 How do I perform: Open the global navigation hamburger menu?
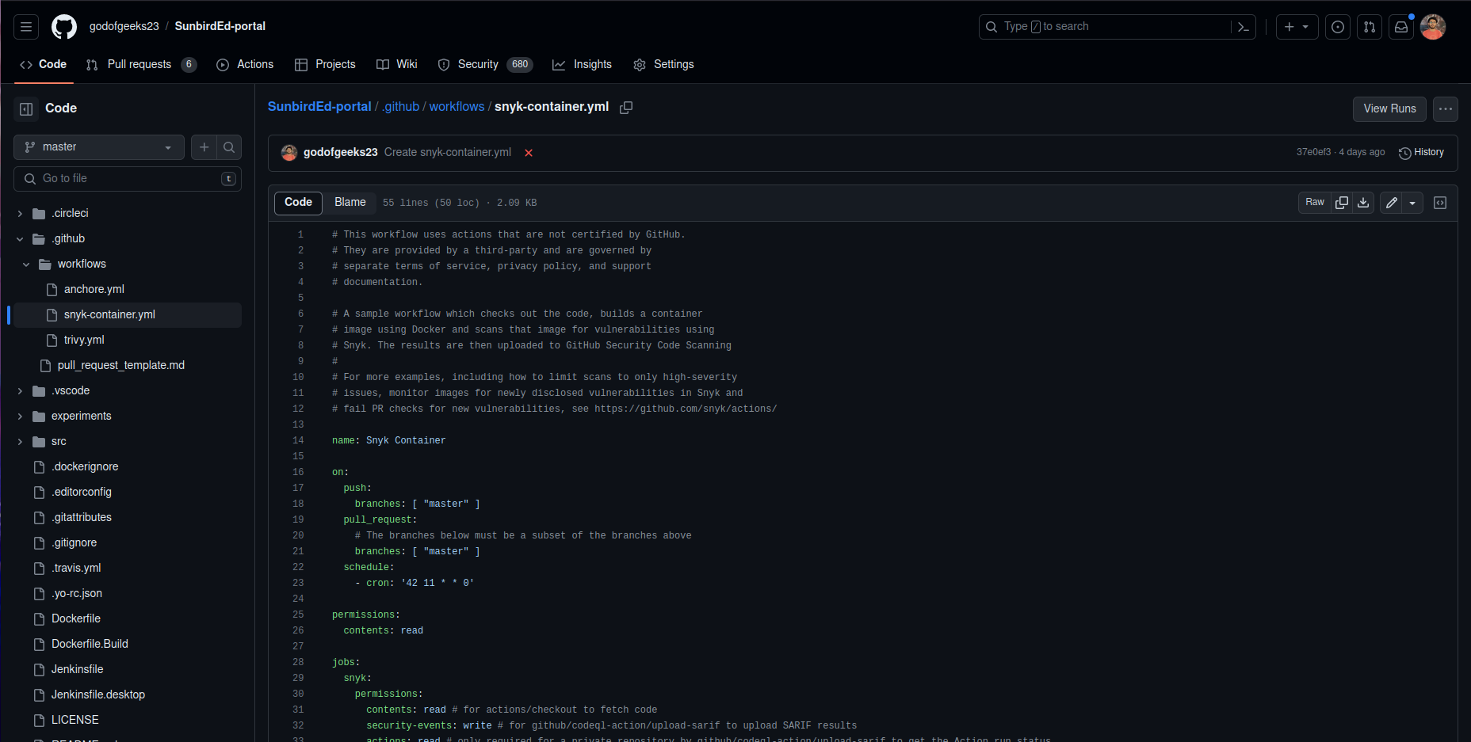pos(25,26)
